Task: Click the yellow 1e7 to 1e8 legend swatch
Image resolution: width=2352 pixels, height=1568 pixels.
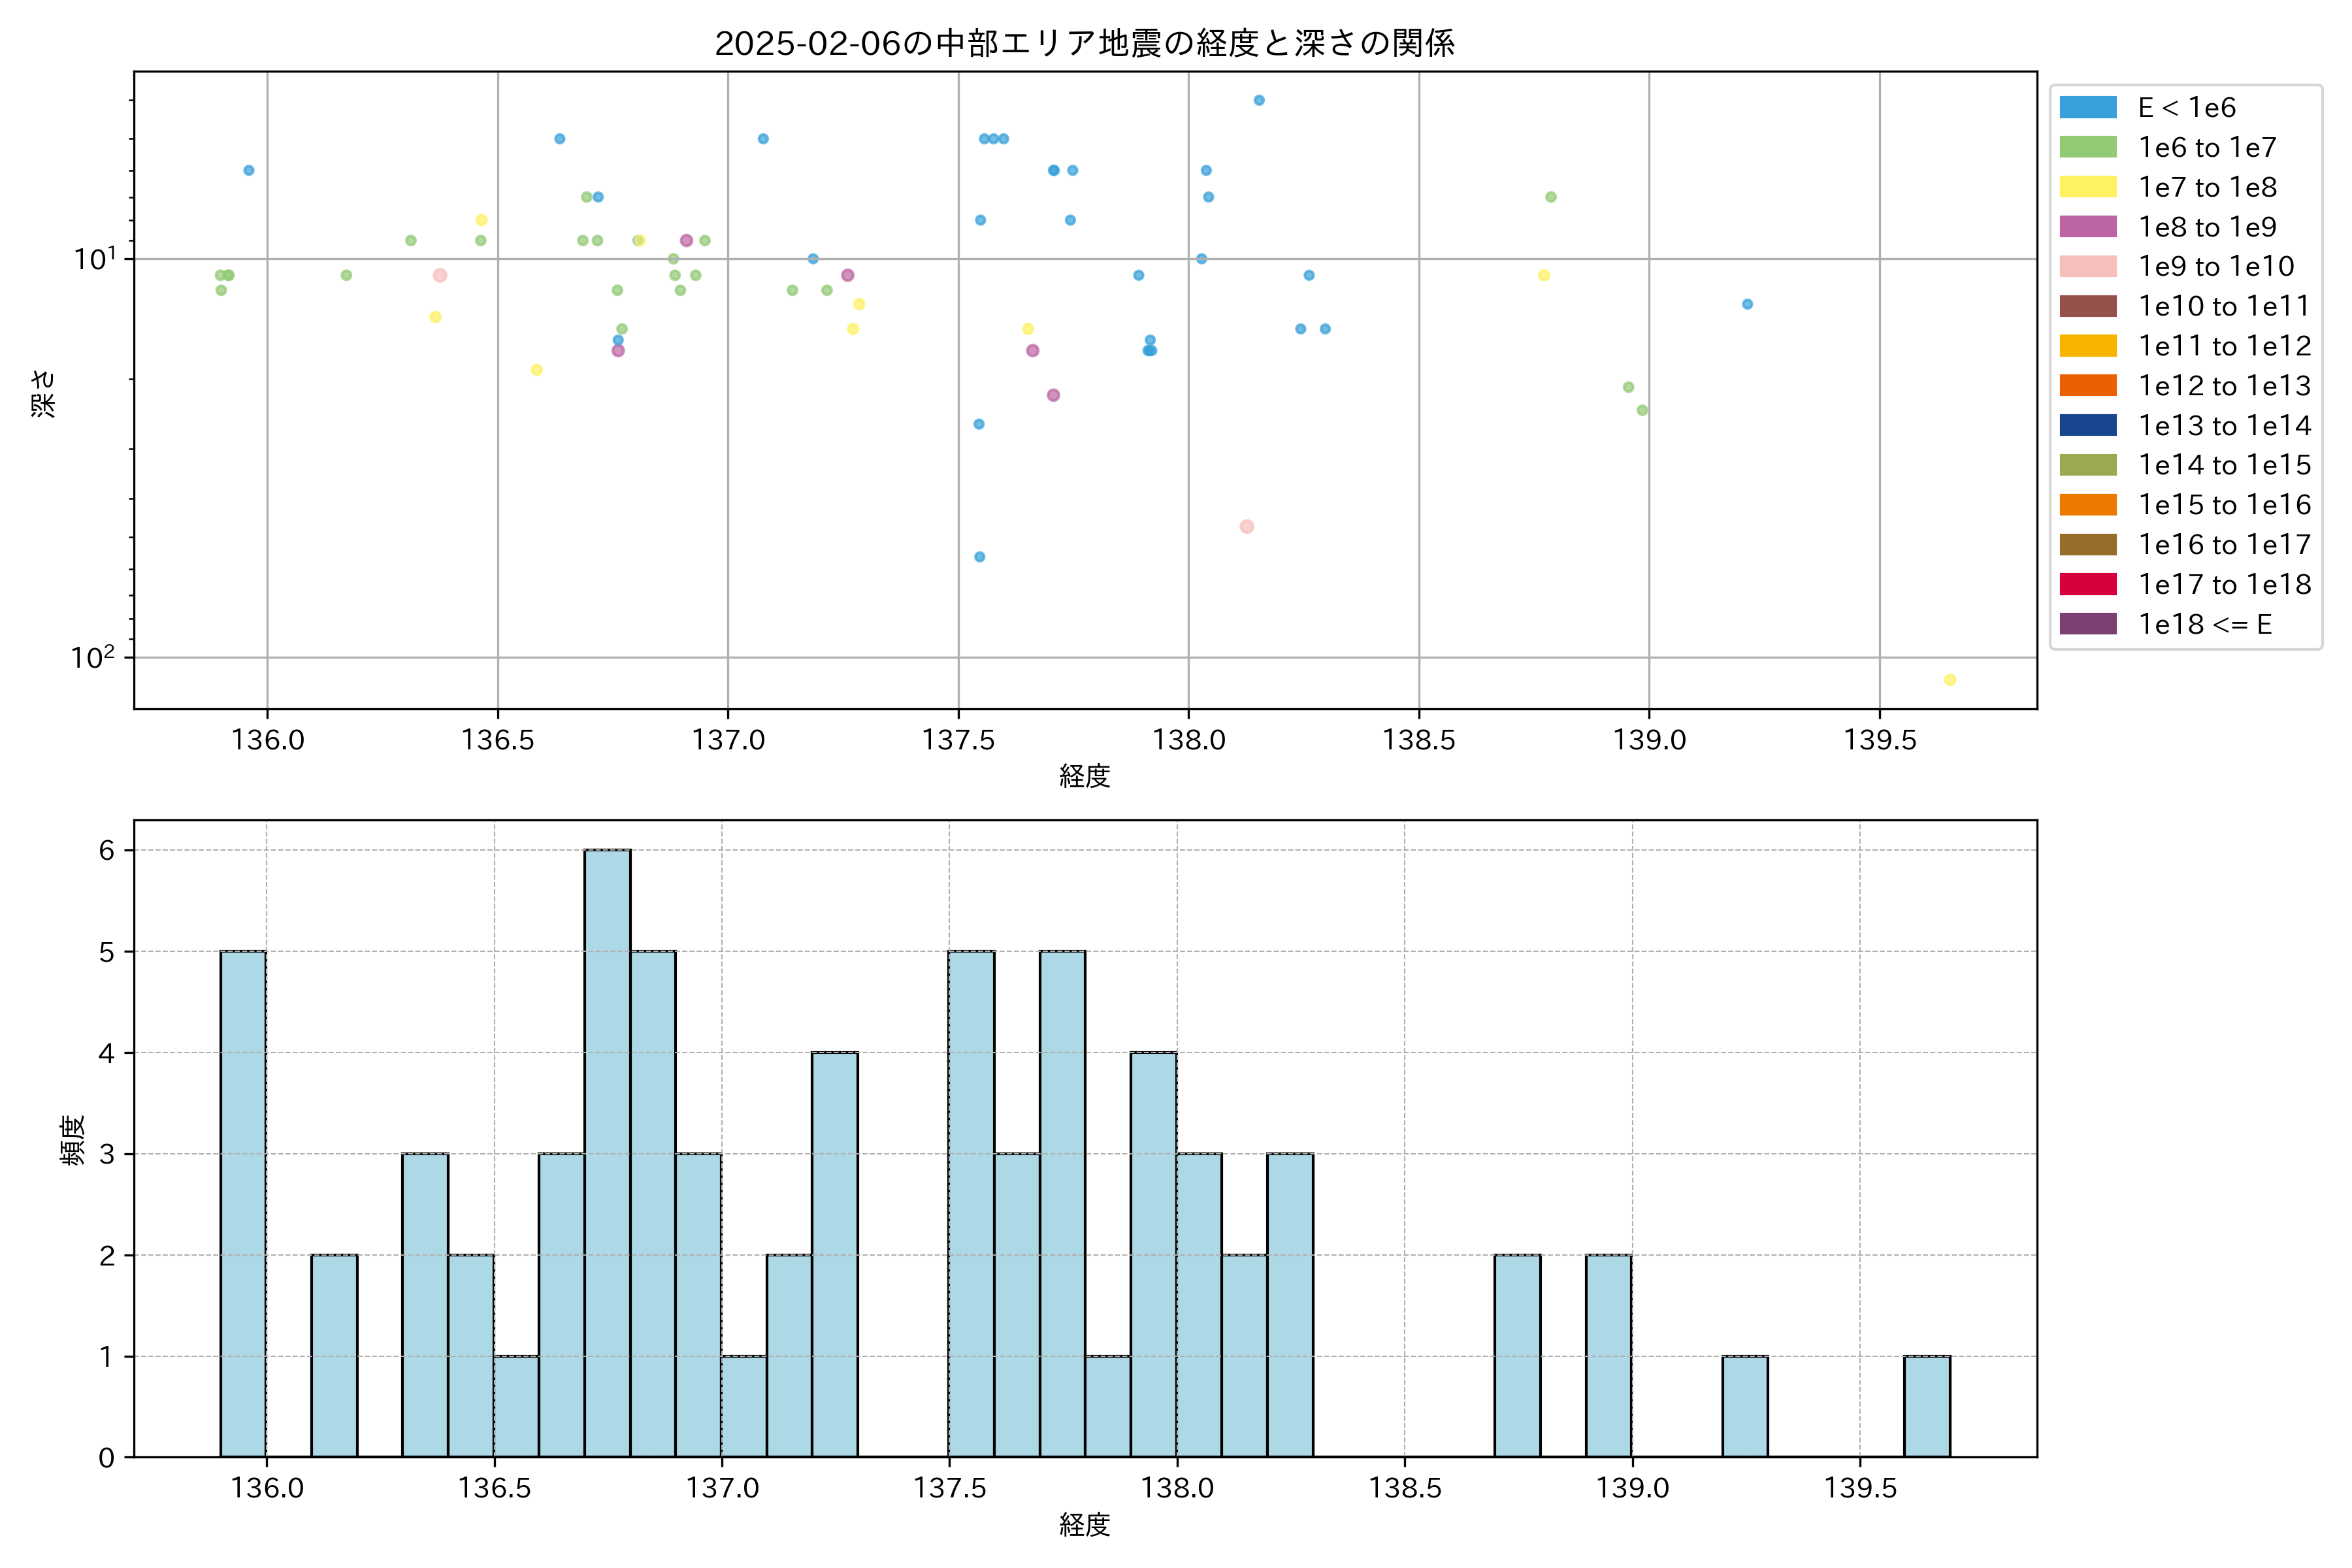Action: click(x=2088, y=187)
